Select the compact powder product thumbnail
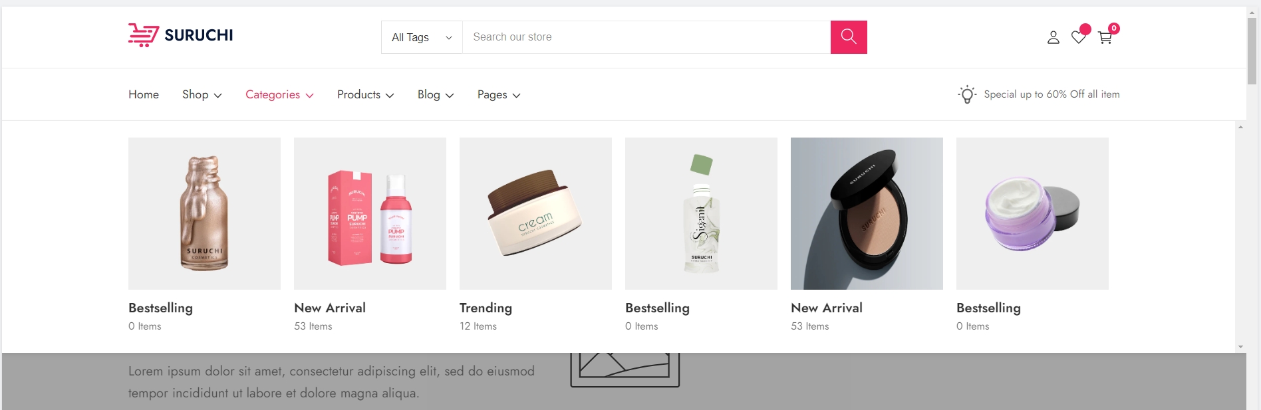Viewport: 1261px width, 410px height. pos(867,213)
